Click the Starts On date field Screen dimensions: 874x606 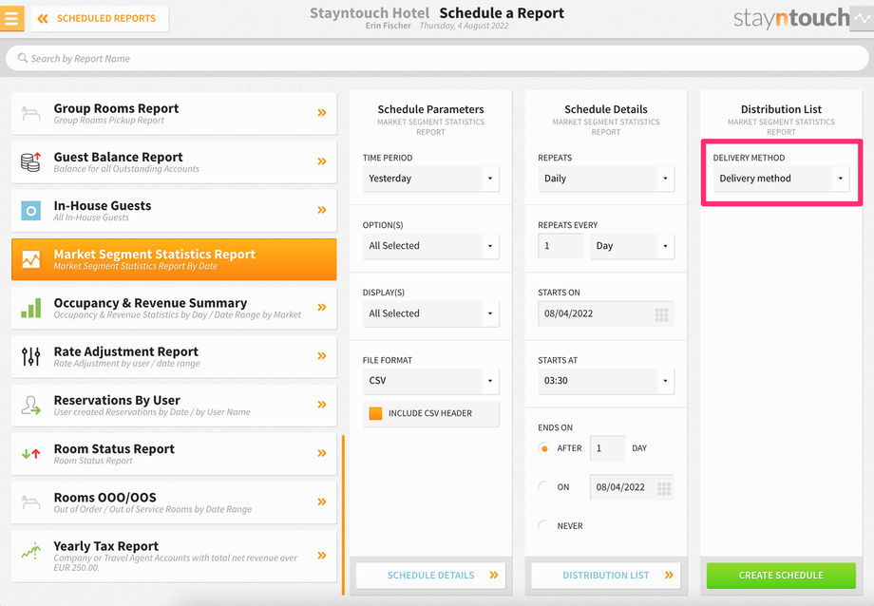[x=606, y=313]
